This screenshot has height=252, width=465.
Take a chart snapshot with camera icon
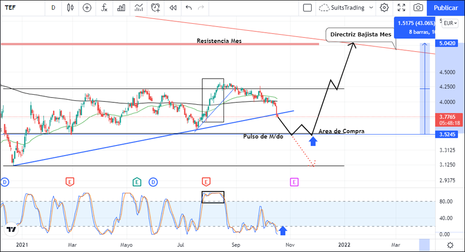[x=418, y=8]
